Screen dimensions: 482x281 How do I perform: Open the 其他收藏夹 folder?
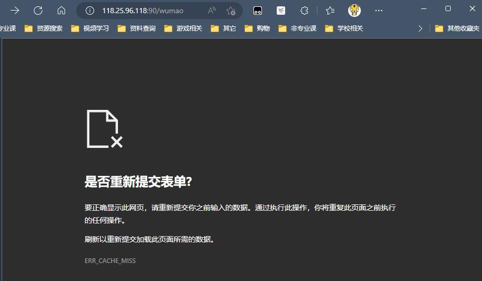(457, 29)
